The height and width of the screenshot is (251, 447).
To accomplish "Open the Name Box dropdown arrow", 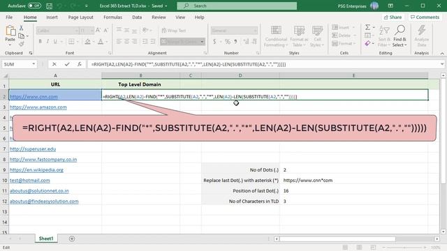I will [x=34, y=64].
